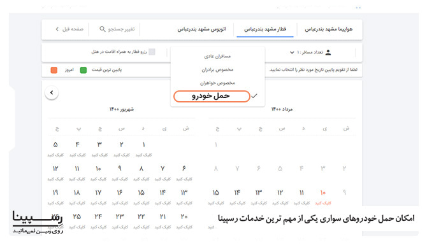The width and height of the screenshot is (427, 245).
Task: Pick day ۱۳ in شهریور ۱۴۰۰
Action: point(184,197)
